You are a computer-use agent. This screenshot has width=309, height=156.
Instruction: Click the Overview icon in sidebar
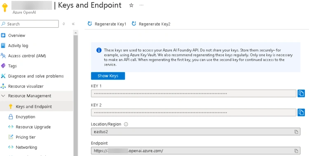3,35
